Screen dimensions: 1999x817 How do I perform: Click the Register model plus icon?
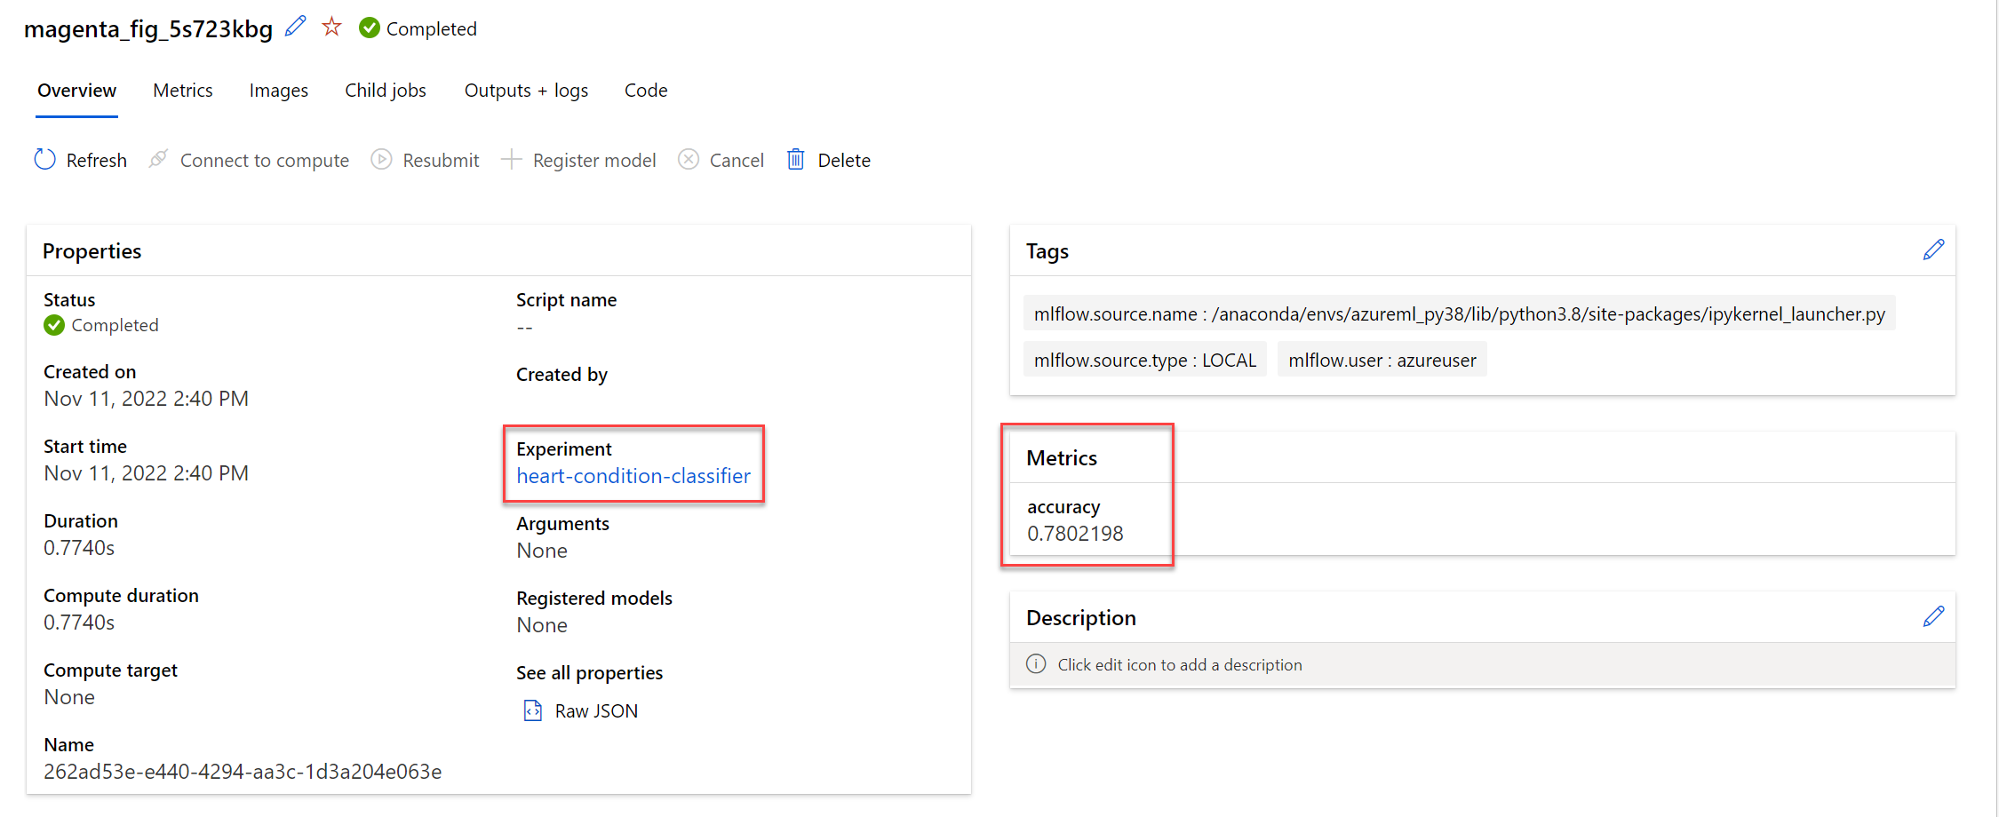[x=511, y=160]
